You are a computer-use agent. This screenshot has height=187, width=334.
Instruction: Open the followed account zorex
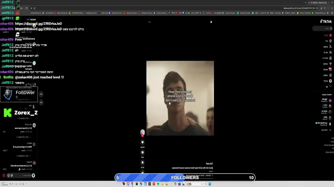[x=327, y=118]
